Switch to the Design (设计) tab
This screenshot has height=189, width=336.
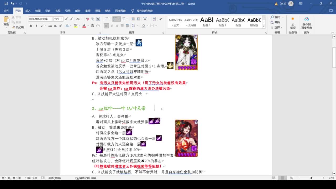48,11
